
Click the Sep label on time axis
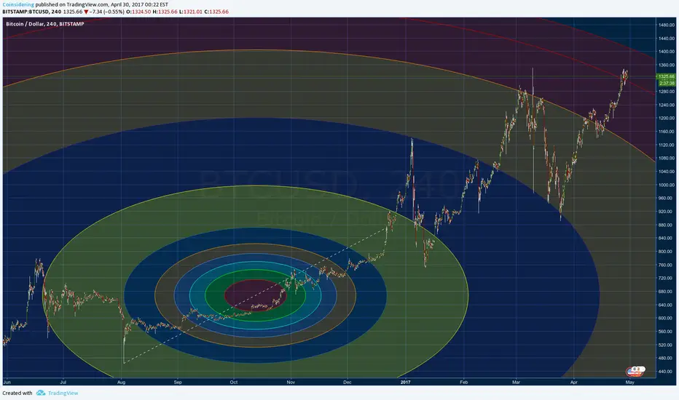coord(178,383)
